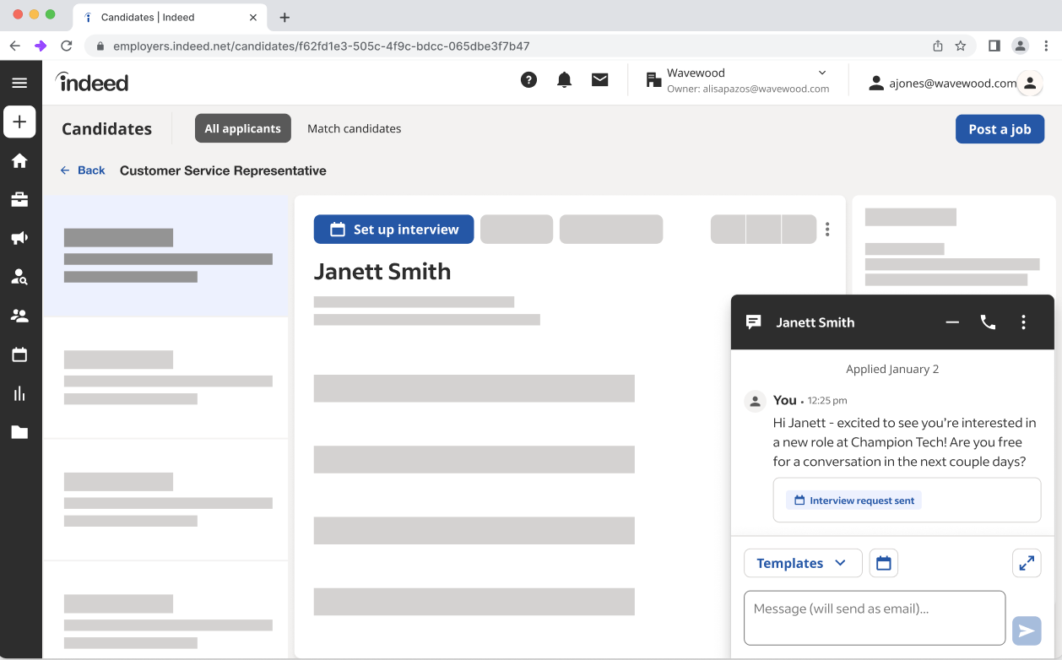Open the Jobs briefcase in sidebar
This screenshot has height=660, width=1062.
coord(19,200)
